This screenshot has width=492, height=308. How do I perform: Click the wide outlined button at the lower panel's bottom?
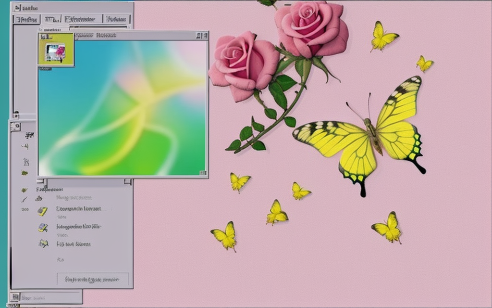coord(93,279)
